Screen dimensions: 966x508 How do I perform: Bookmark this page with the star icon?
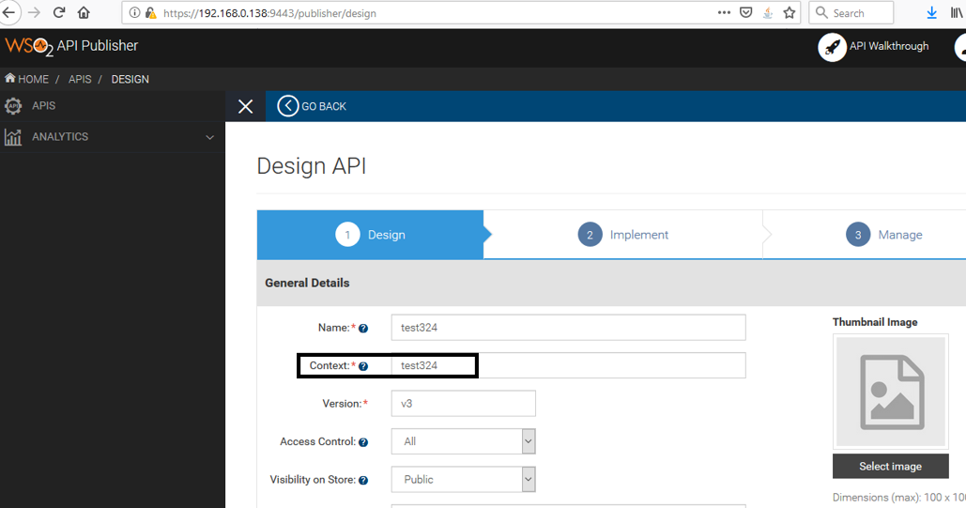click(790, 13)
